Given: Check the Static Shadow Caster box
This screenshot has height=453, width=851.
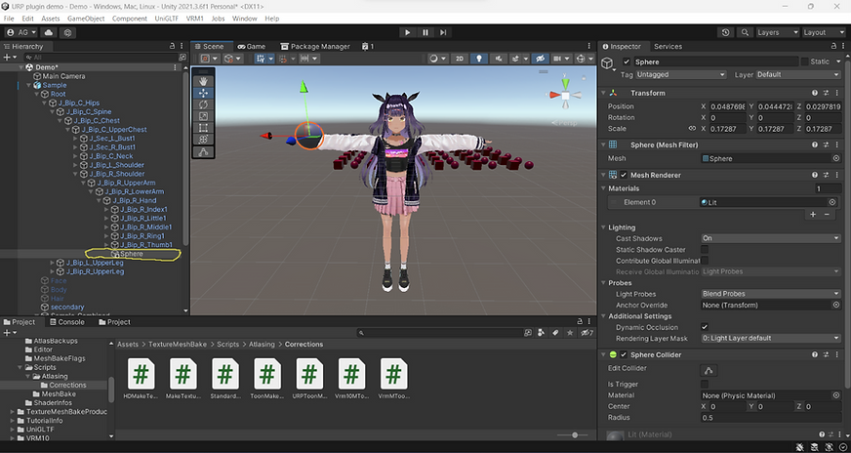Looking at the screenshot, I should [x=705, y=249].
